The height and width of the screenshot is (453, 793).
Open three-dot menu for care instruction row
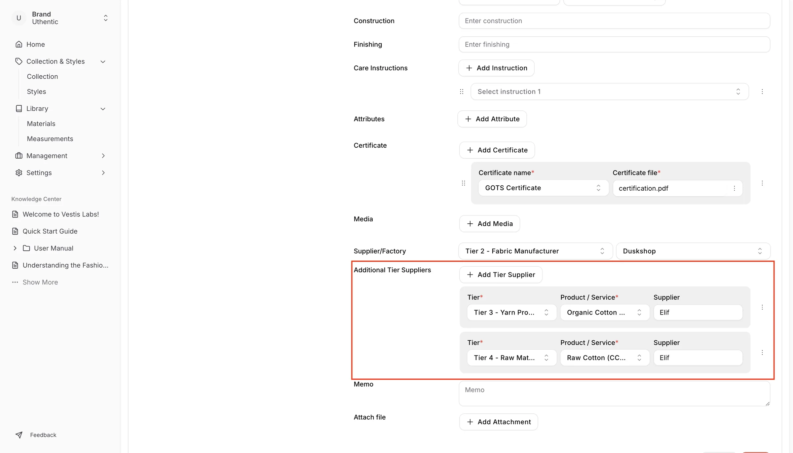coord(762,92)
